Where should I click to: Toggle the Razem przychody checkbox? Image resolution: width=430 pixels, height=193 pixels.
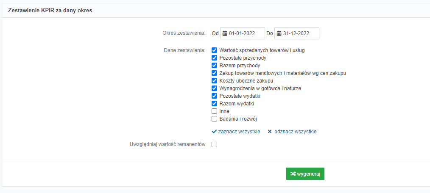[x=215, y=66]
